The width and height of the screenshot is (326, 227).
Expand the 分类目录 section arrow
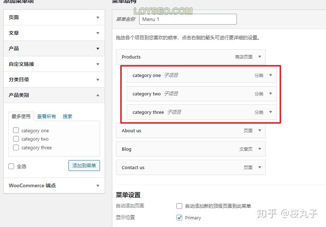98,80
